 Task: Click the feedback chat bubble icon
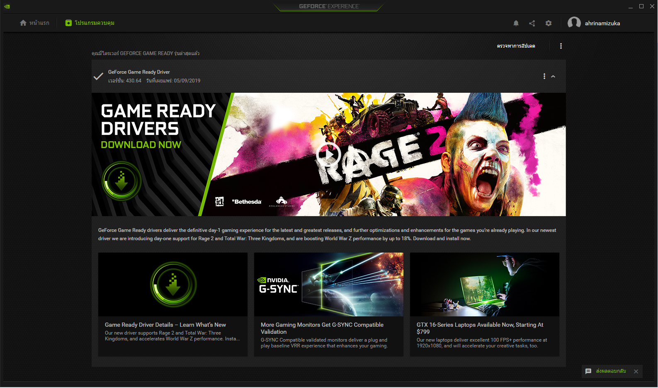588,371
